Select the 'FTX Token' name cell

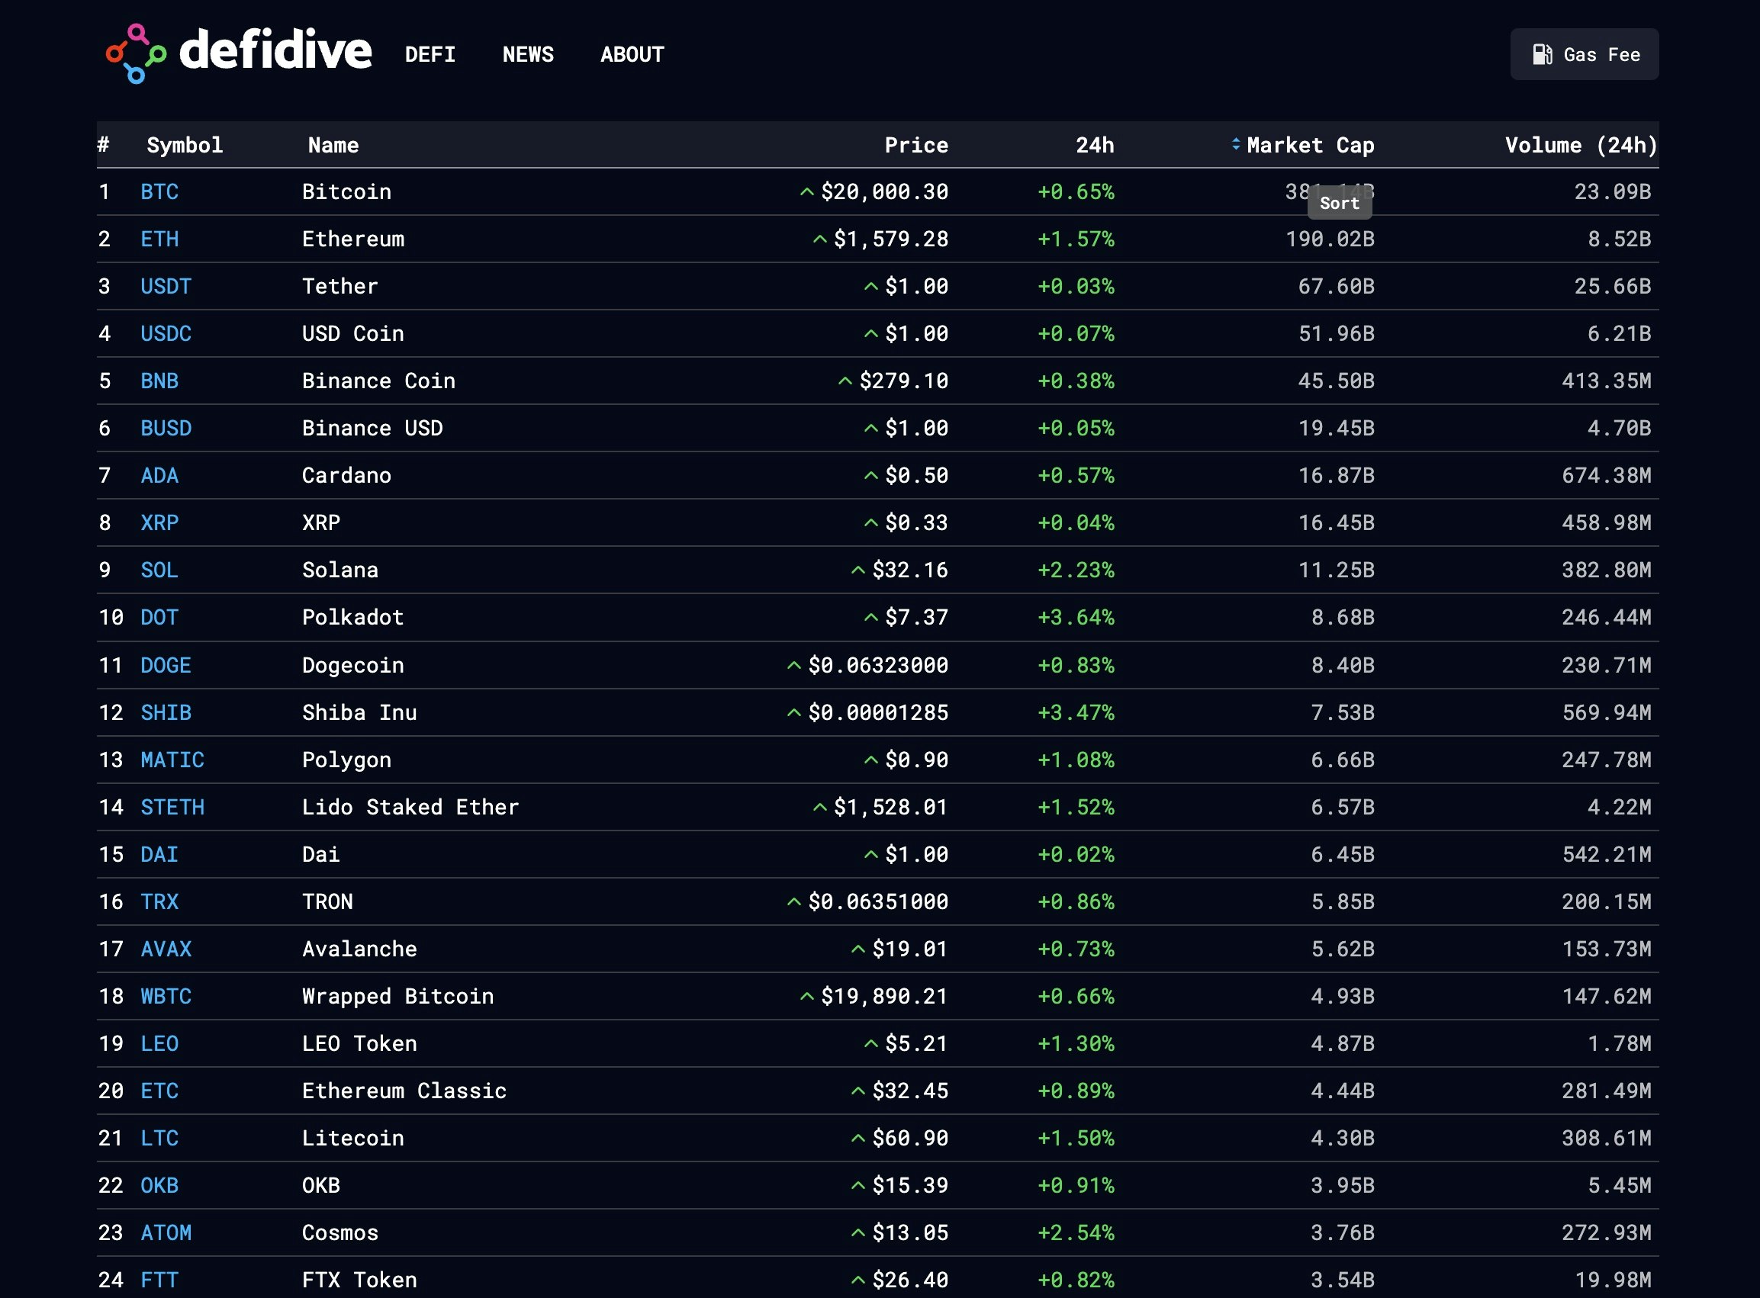pyautogui.click(x=359, y=1280)
